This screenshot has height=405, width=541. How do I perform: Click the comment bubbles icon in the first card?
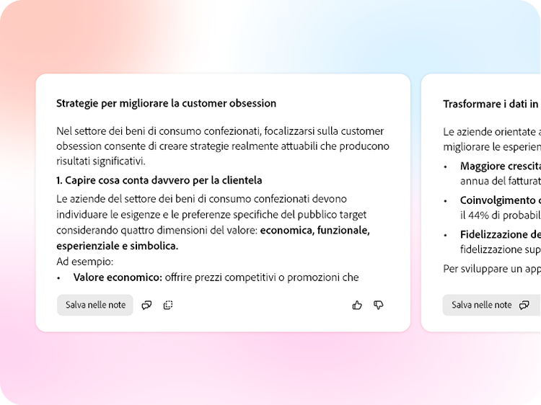click(146, 305)
